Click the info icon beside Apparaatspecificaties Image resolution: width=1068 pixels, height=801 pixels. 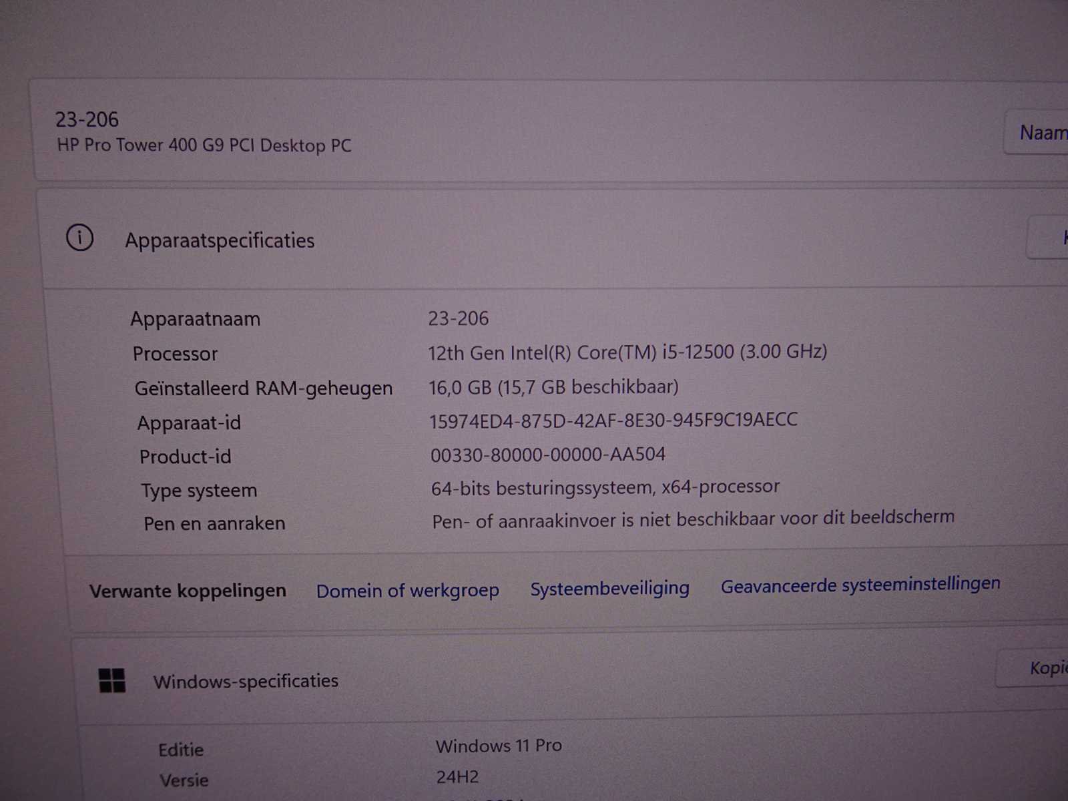(x=79, y=238)
